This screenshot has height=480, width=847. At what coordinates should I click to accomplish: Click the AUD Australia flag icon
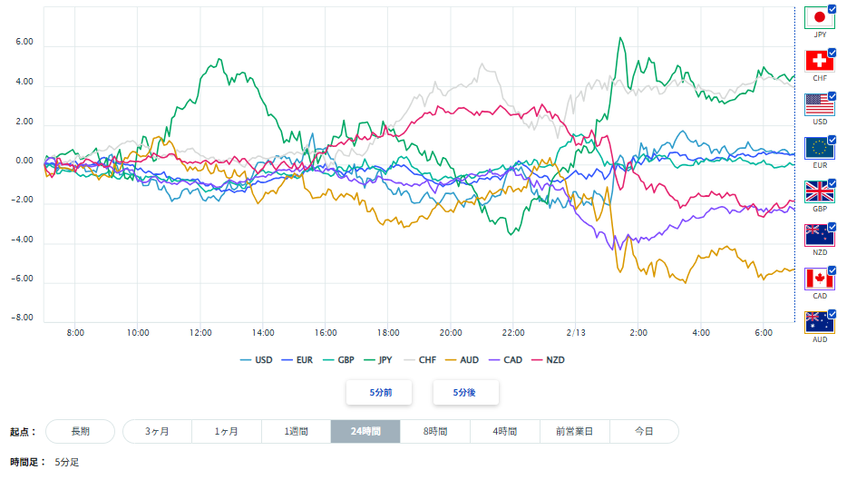pos(819,323)
